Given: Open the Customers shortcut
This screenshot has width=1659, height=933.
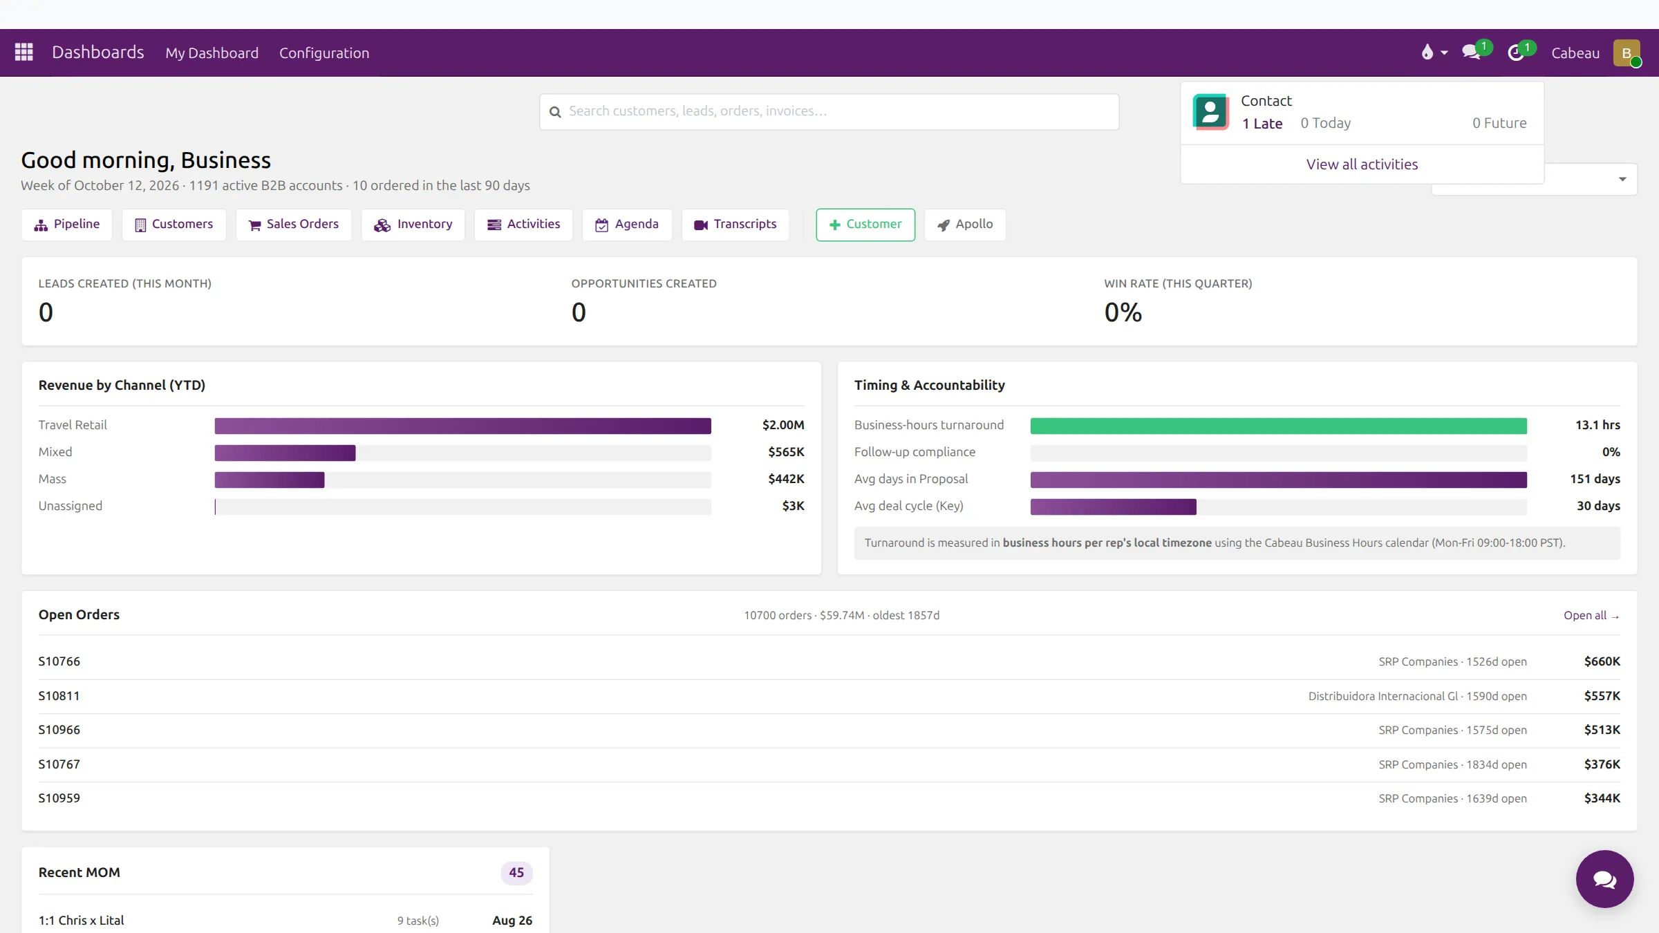Looking at the screenshot, I should click(174, 225).
